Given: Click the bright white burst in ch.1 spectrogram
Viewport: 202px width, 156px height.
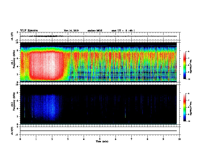Looking at the screenshot, I should pos(46,66).
